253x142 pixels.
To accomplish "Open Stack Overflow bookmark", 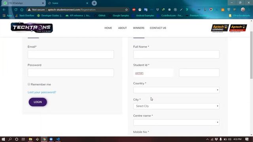I will click(25, 15).
